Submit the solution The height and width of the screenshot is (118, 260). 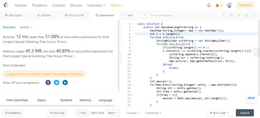point(245,113)
